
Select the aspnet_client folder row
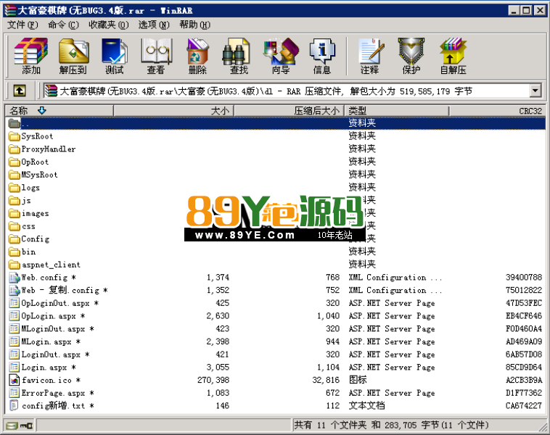276,265
